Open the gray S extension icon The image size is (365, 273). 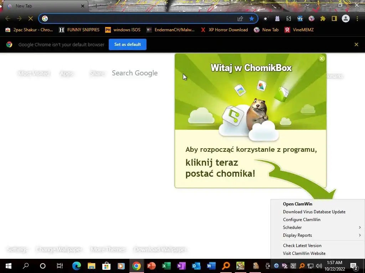(289, 18)
